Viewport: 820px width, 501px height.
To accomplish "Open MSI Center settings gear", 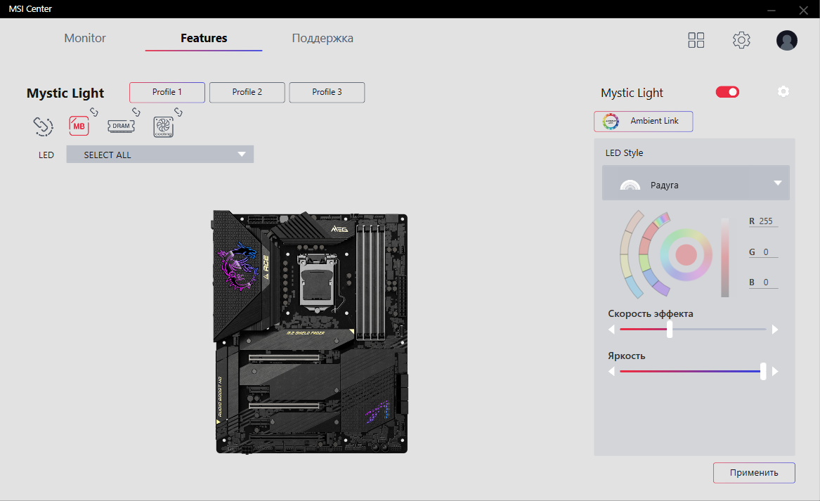I will coord(741,40).
